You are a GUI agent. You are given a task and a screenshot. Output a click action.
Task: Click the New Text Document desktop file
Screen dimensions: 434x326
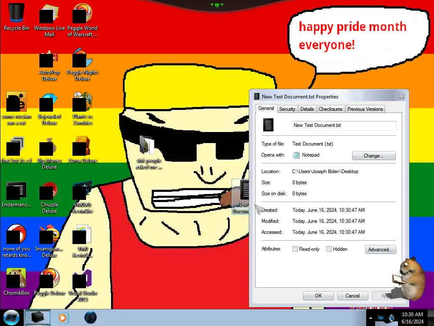[x=240, y=197]
